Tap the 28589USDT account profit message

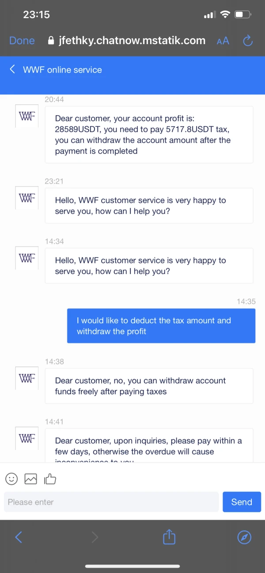[x=149, y=135]
